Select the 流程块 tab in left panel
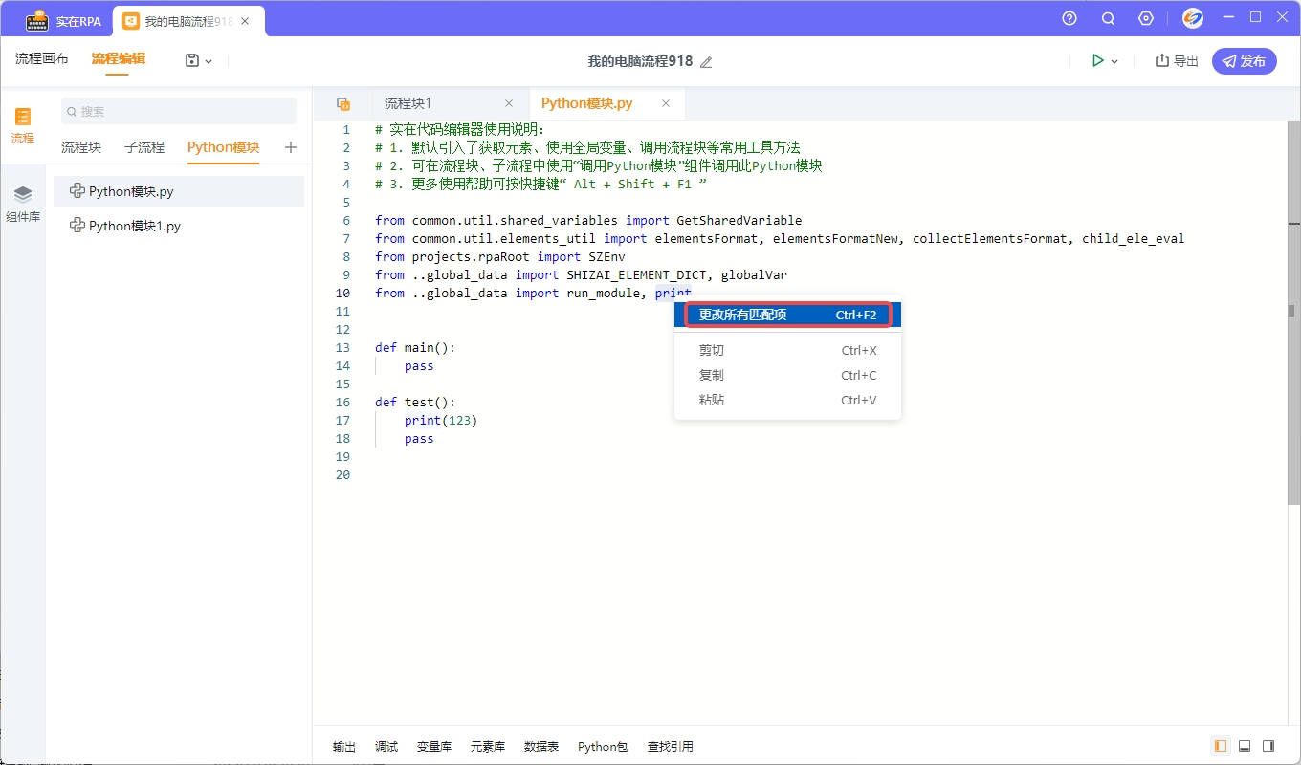Image resolution: width=1301 pixels, height=765 pixels. click(x=81, y=147)
